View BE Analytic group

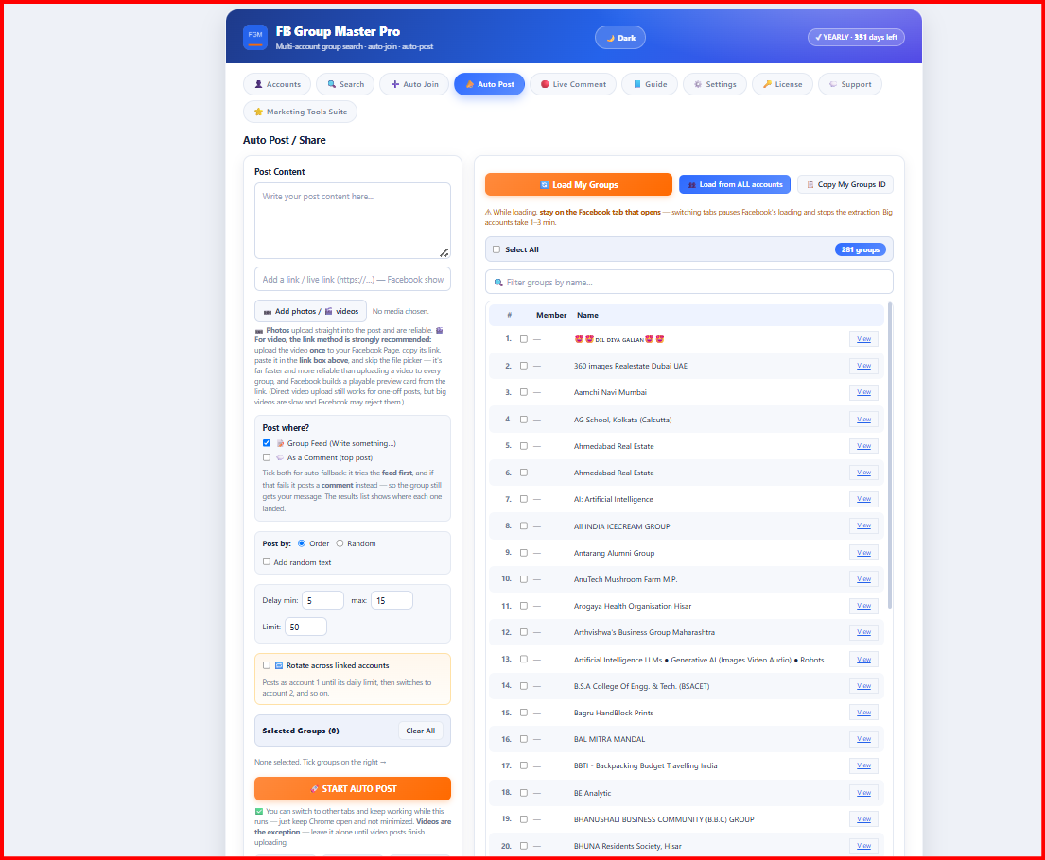(x=863, y=793)
